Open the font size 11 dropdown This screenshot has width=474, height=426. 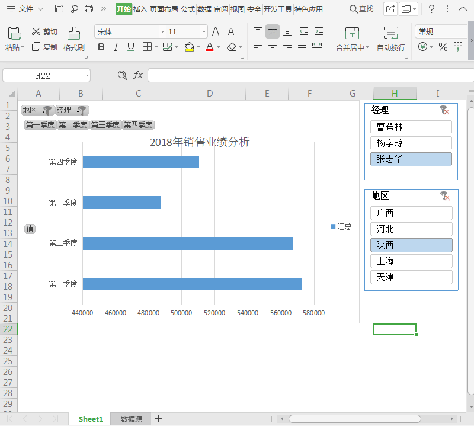click(204, 31)
